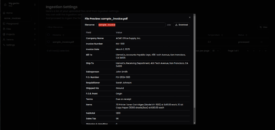The width and height of the screenshot is (275, 130).
Task: Expand the Files menu chevron
Action: pos(35,29)
